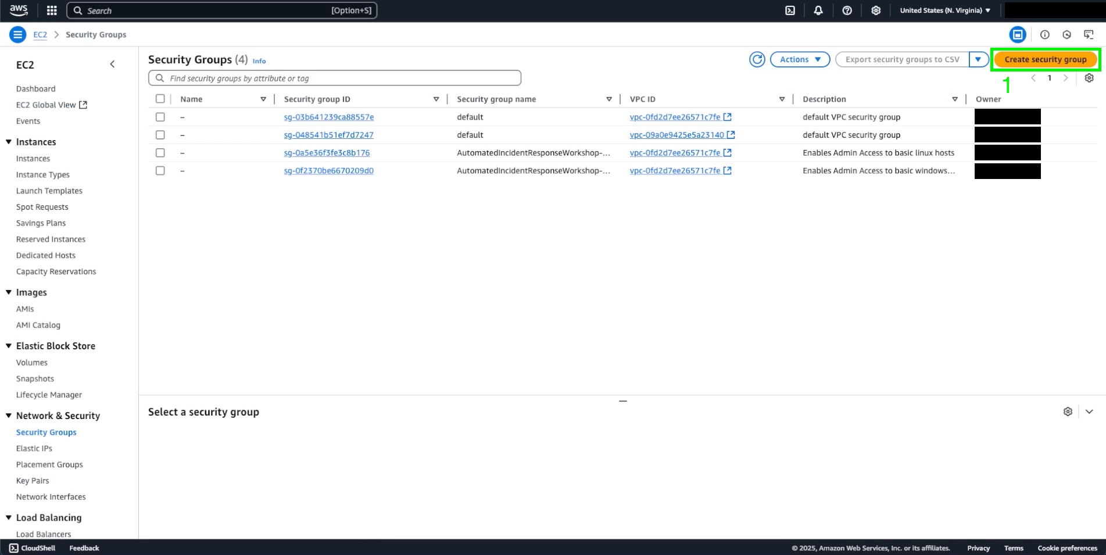
Task: Check the row for sg-0a5e36f3fe3c8b176
Action: 160,153
